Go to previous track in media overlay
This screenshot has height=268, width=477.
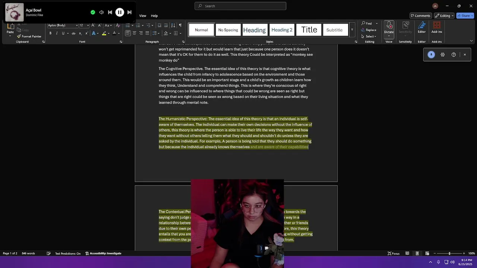point(110,12)
